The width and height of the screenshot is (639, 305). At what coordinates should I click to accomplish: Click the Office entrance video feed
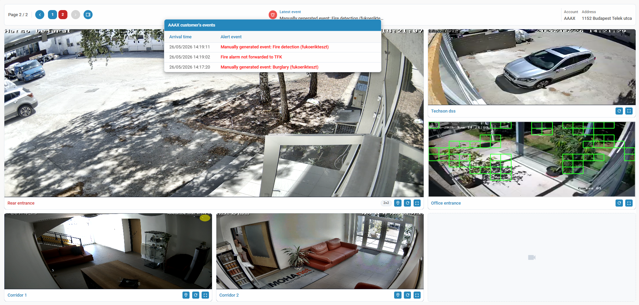[x=532, y=159]
